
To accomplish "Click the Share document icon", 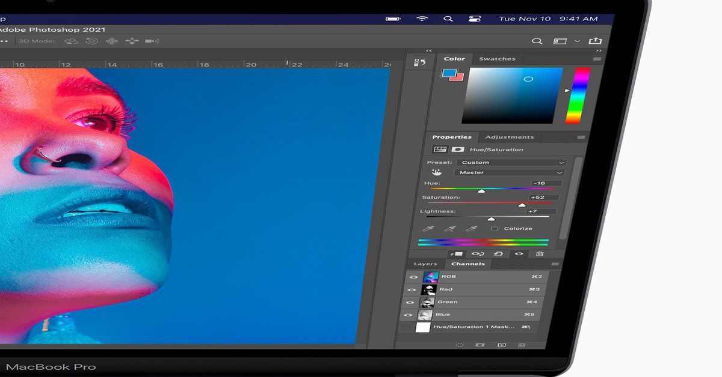I will [x=594, y=40].
